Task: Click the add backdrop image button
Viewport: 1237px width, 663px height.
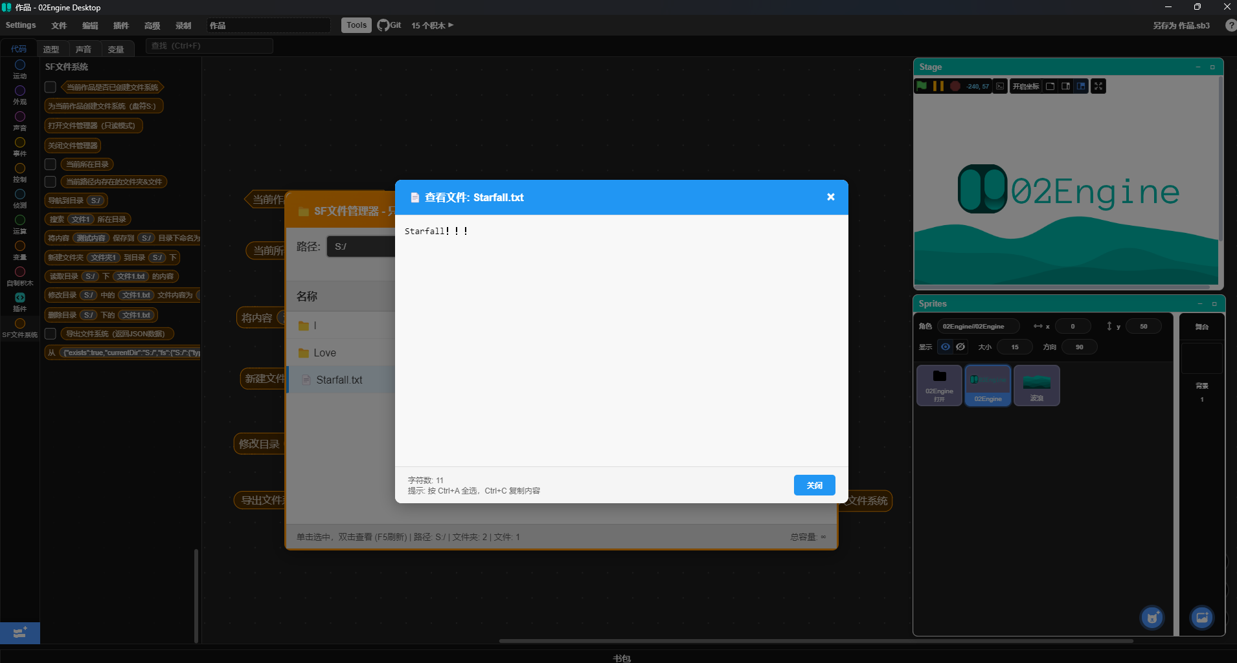Action: click(x=1202, y=618)
